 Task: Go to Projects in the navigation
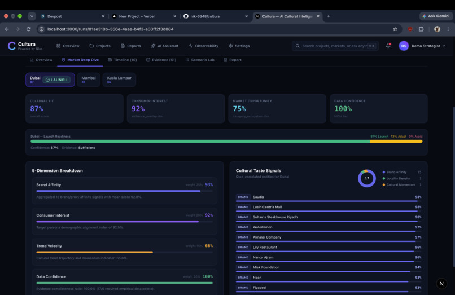coord(100,46)
